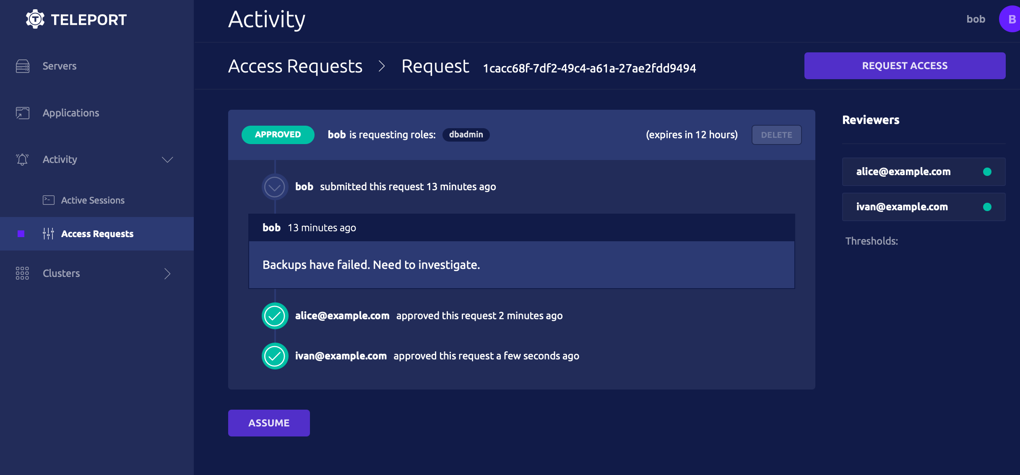The height and width of the screenshot is (475, 1020).
Task: Click bob's submitted request circle icon
Action: tap(275, 187)
